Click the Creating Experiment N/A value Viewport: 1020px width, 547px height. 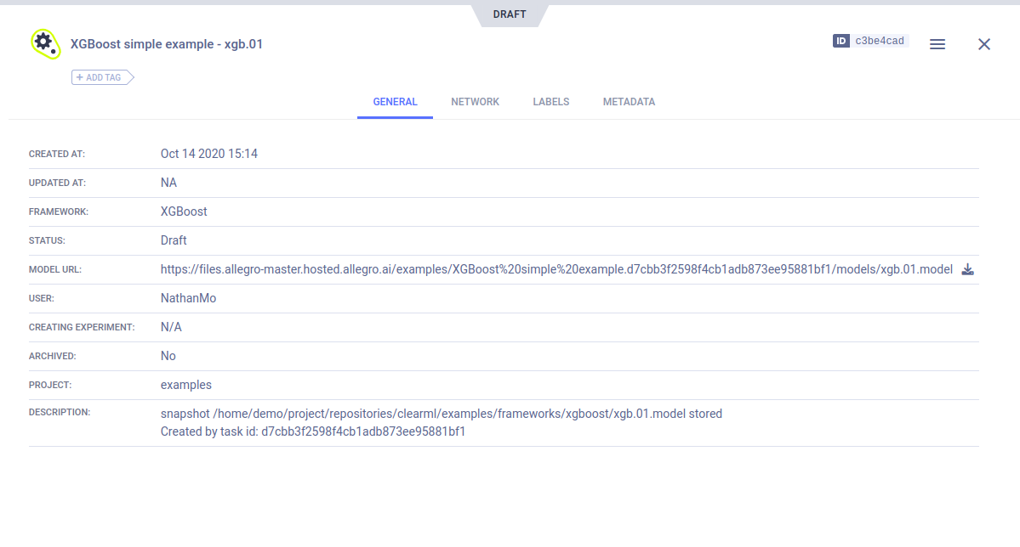pyautogui.click(x=171, y=327)
